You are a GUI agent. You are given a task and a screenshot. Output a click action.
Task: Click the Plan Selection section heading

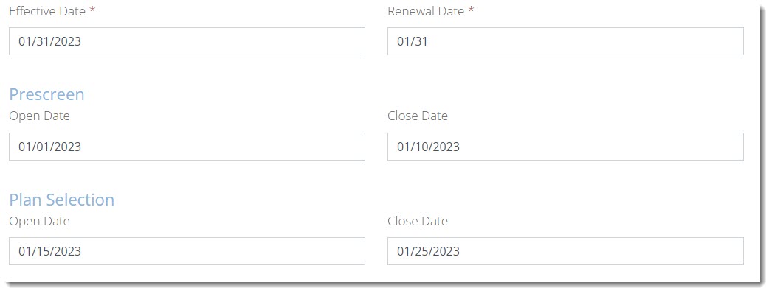pyautogui.click(x=61, y=200)
